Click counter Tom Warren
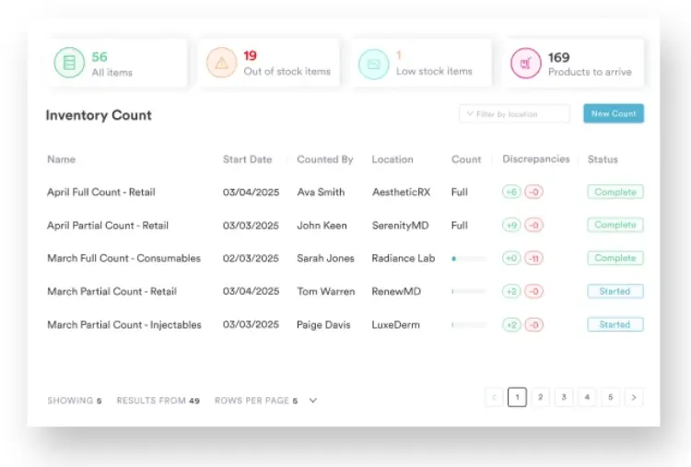The width and height of the screenshot is (691, 467). pos(325,291)
